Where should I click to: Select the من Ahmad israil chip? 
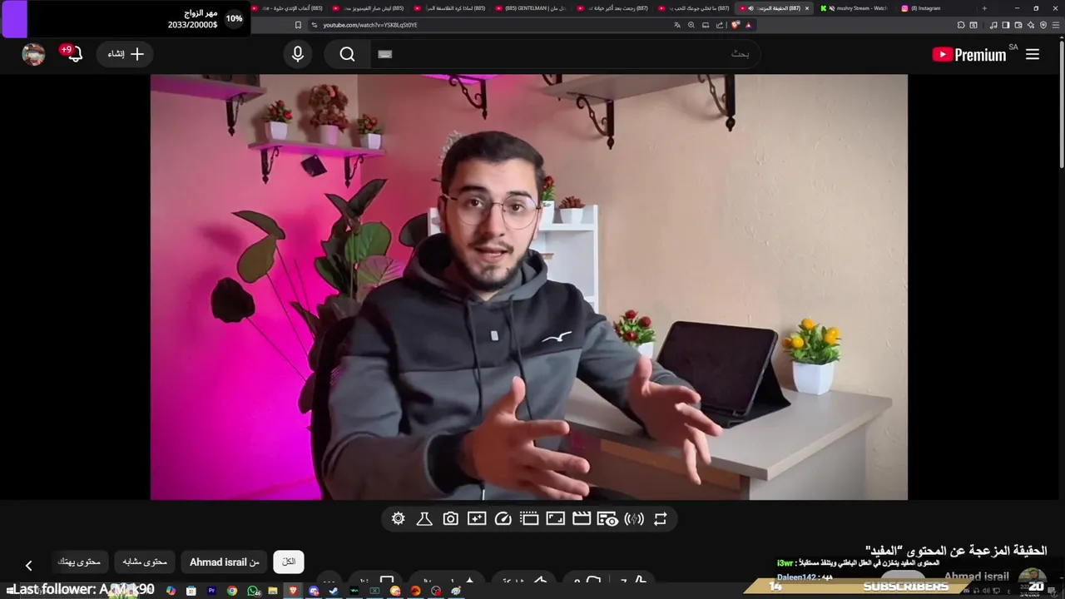(225, 562)
